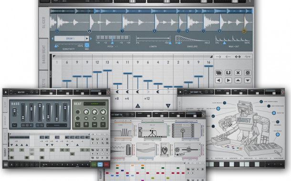291x181 pixels.
Task: Click the green button in BEATER bottom bar
Action: coord(94,164)
